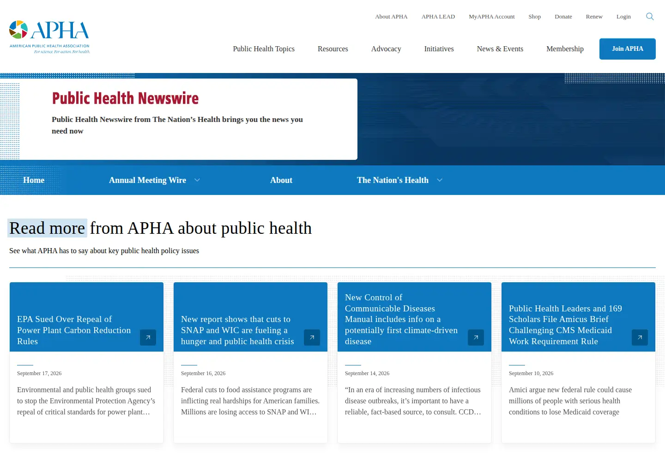The image size is (665, 462).
Task: Expand The Nation's Health chevron
Action: 440,180
